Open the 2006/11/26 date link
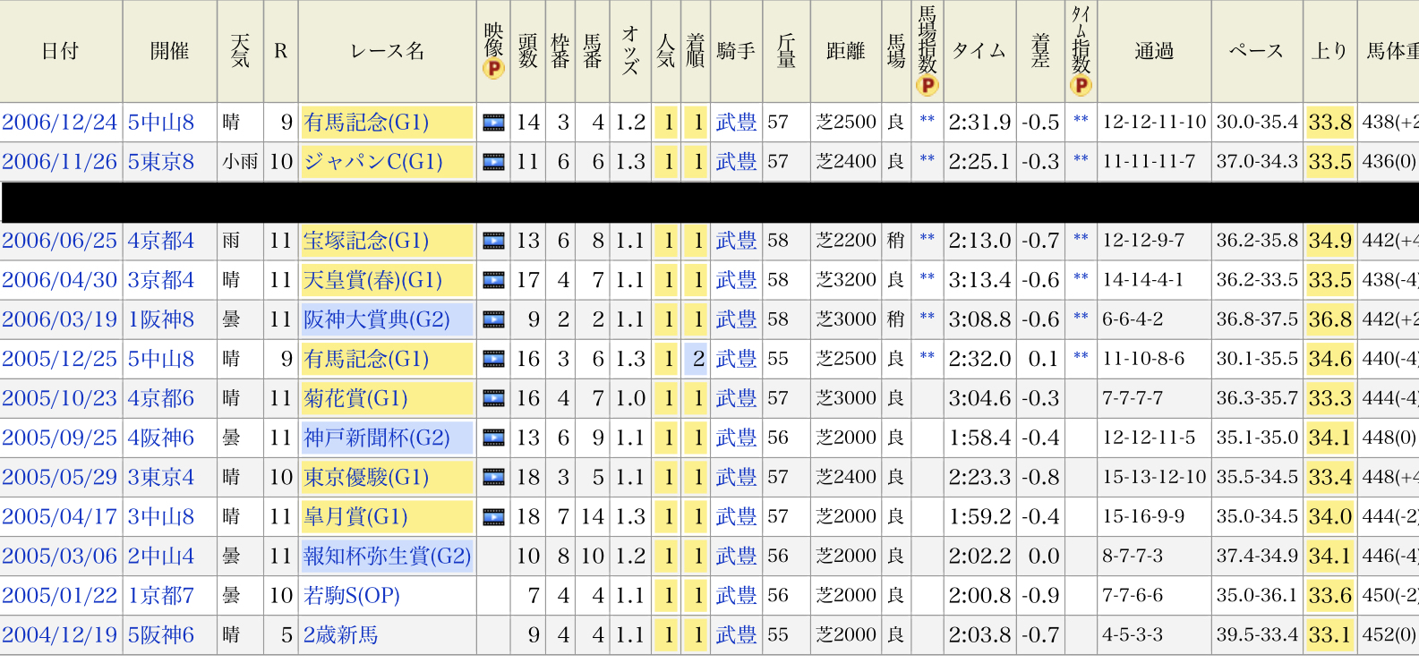Viewport: 1419px width, 663px height. click(60, 162)
